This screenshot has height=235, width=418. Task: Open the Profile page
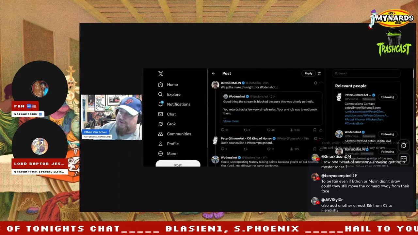coord(168,144)
